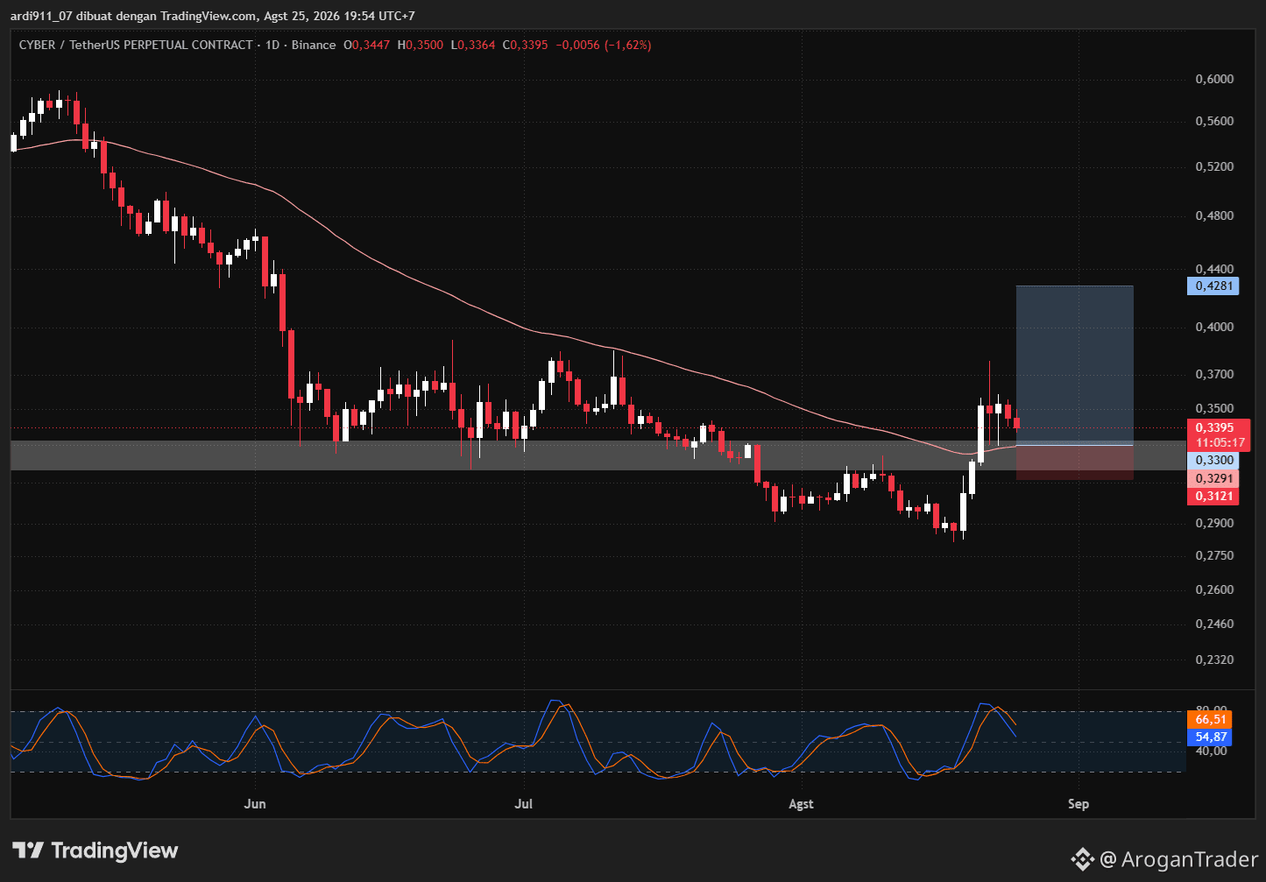Click the close value C0,3395 in legend
This screenshot has width=1266, height=882.
pos(525,45)
